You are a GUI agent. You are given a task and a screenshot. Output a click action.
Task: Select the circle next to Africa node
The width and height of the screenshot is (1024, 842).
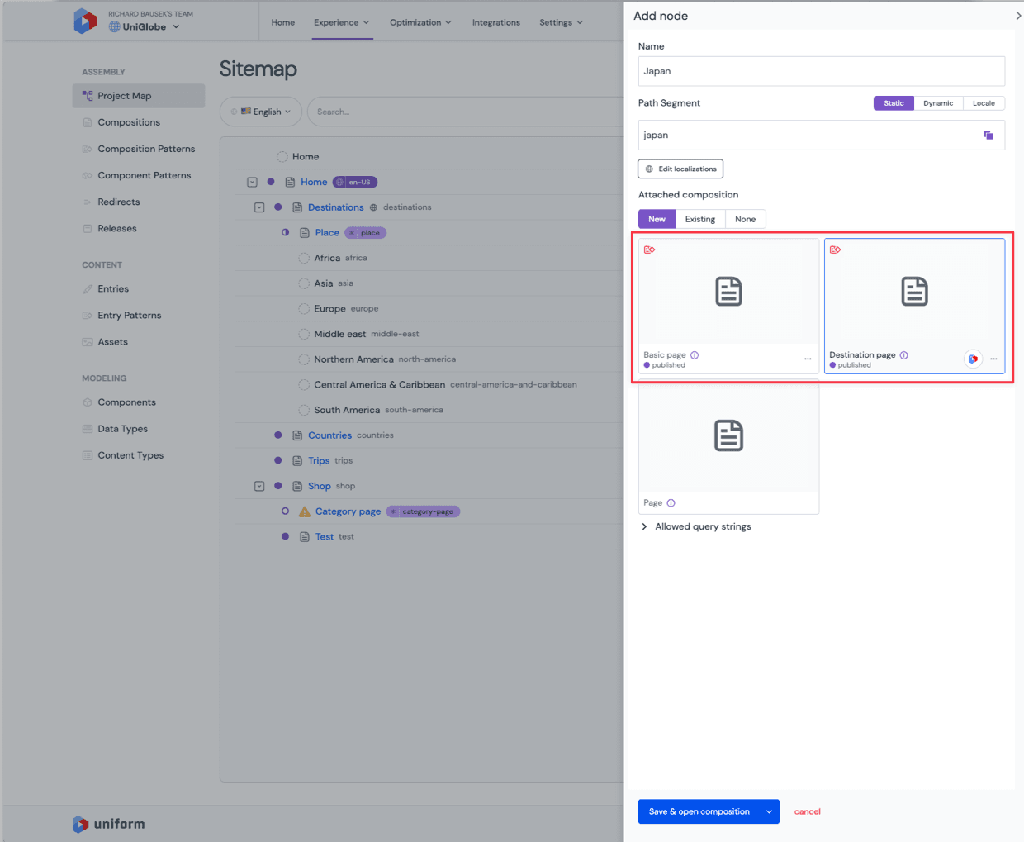click(304, 259)
